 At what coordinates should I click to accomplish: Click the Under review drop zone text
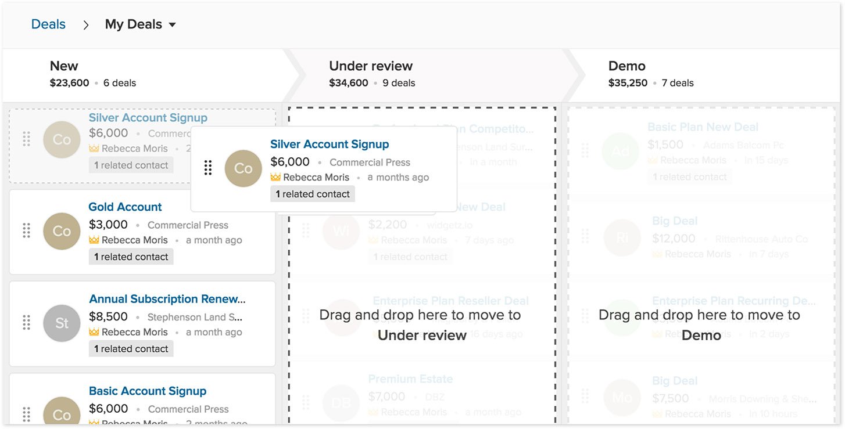click(421, 325)
